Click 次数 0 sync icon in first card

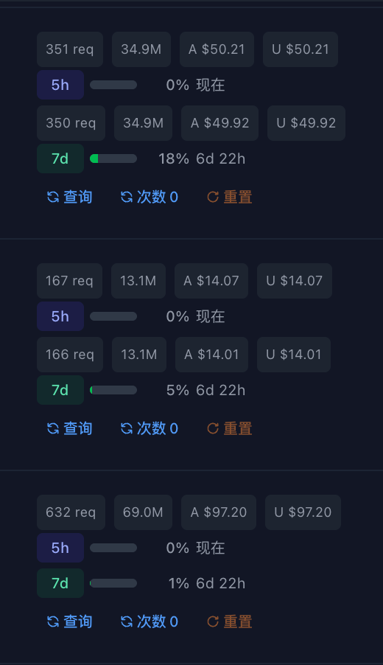tap(127, 197)
